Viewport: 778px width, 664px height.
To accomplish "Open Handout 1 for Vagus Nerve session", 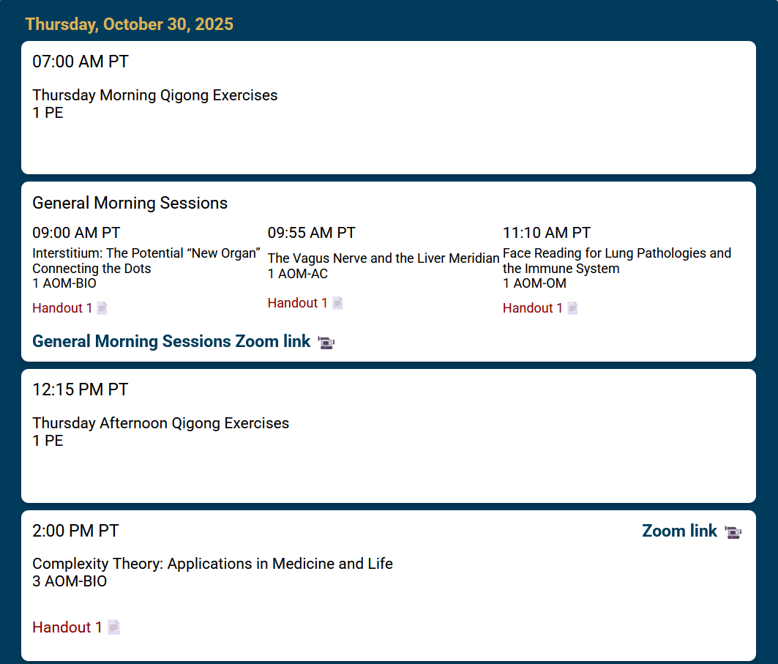I will click(x=297, y=303).
